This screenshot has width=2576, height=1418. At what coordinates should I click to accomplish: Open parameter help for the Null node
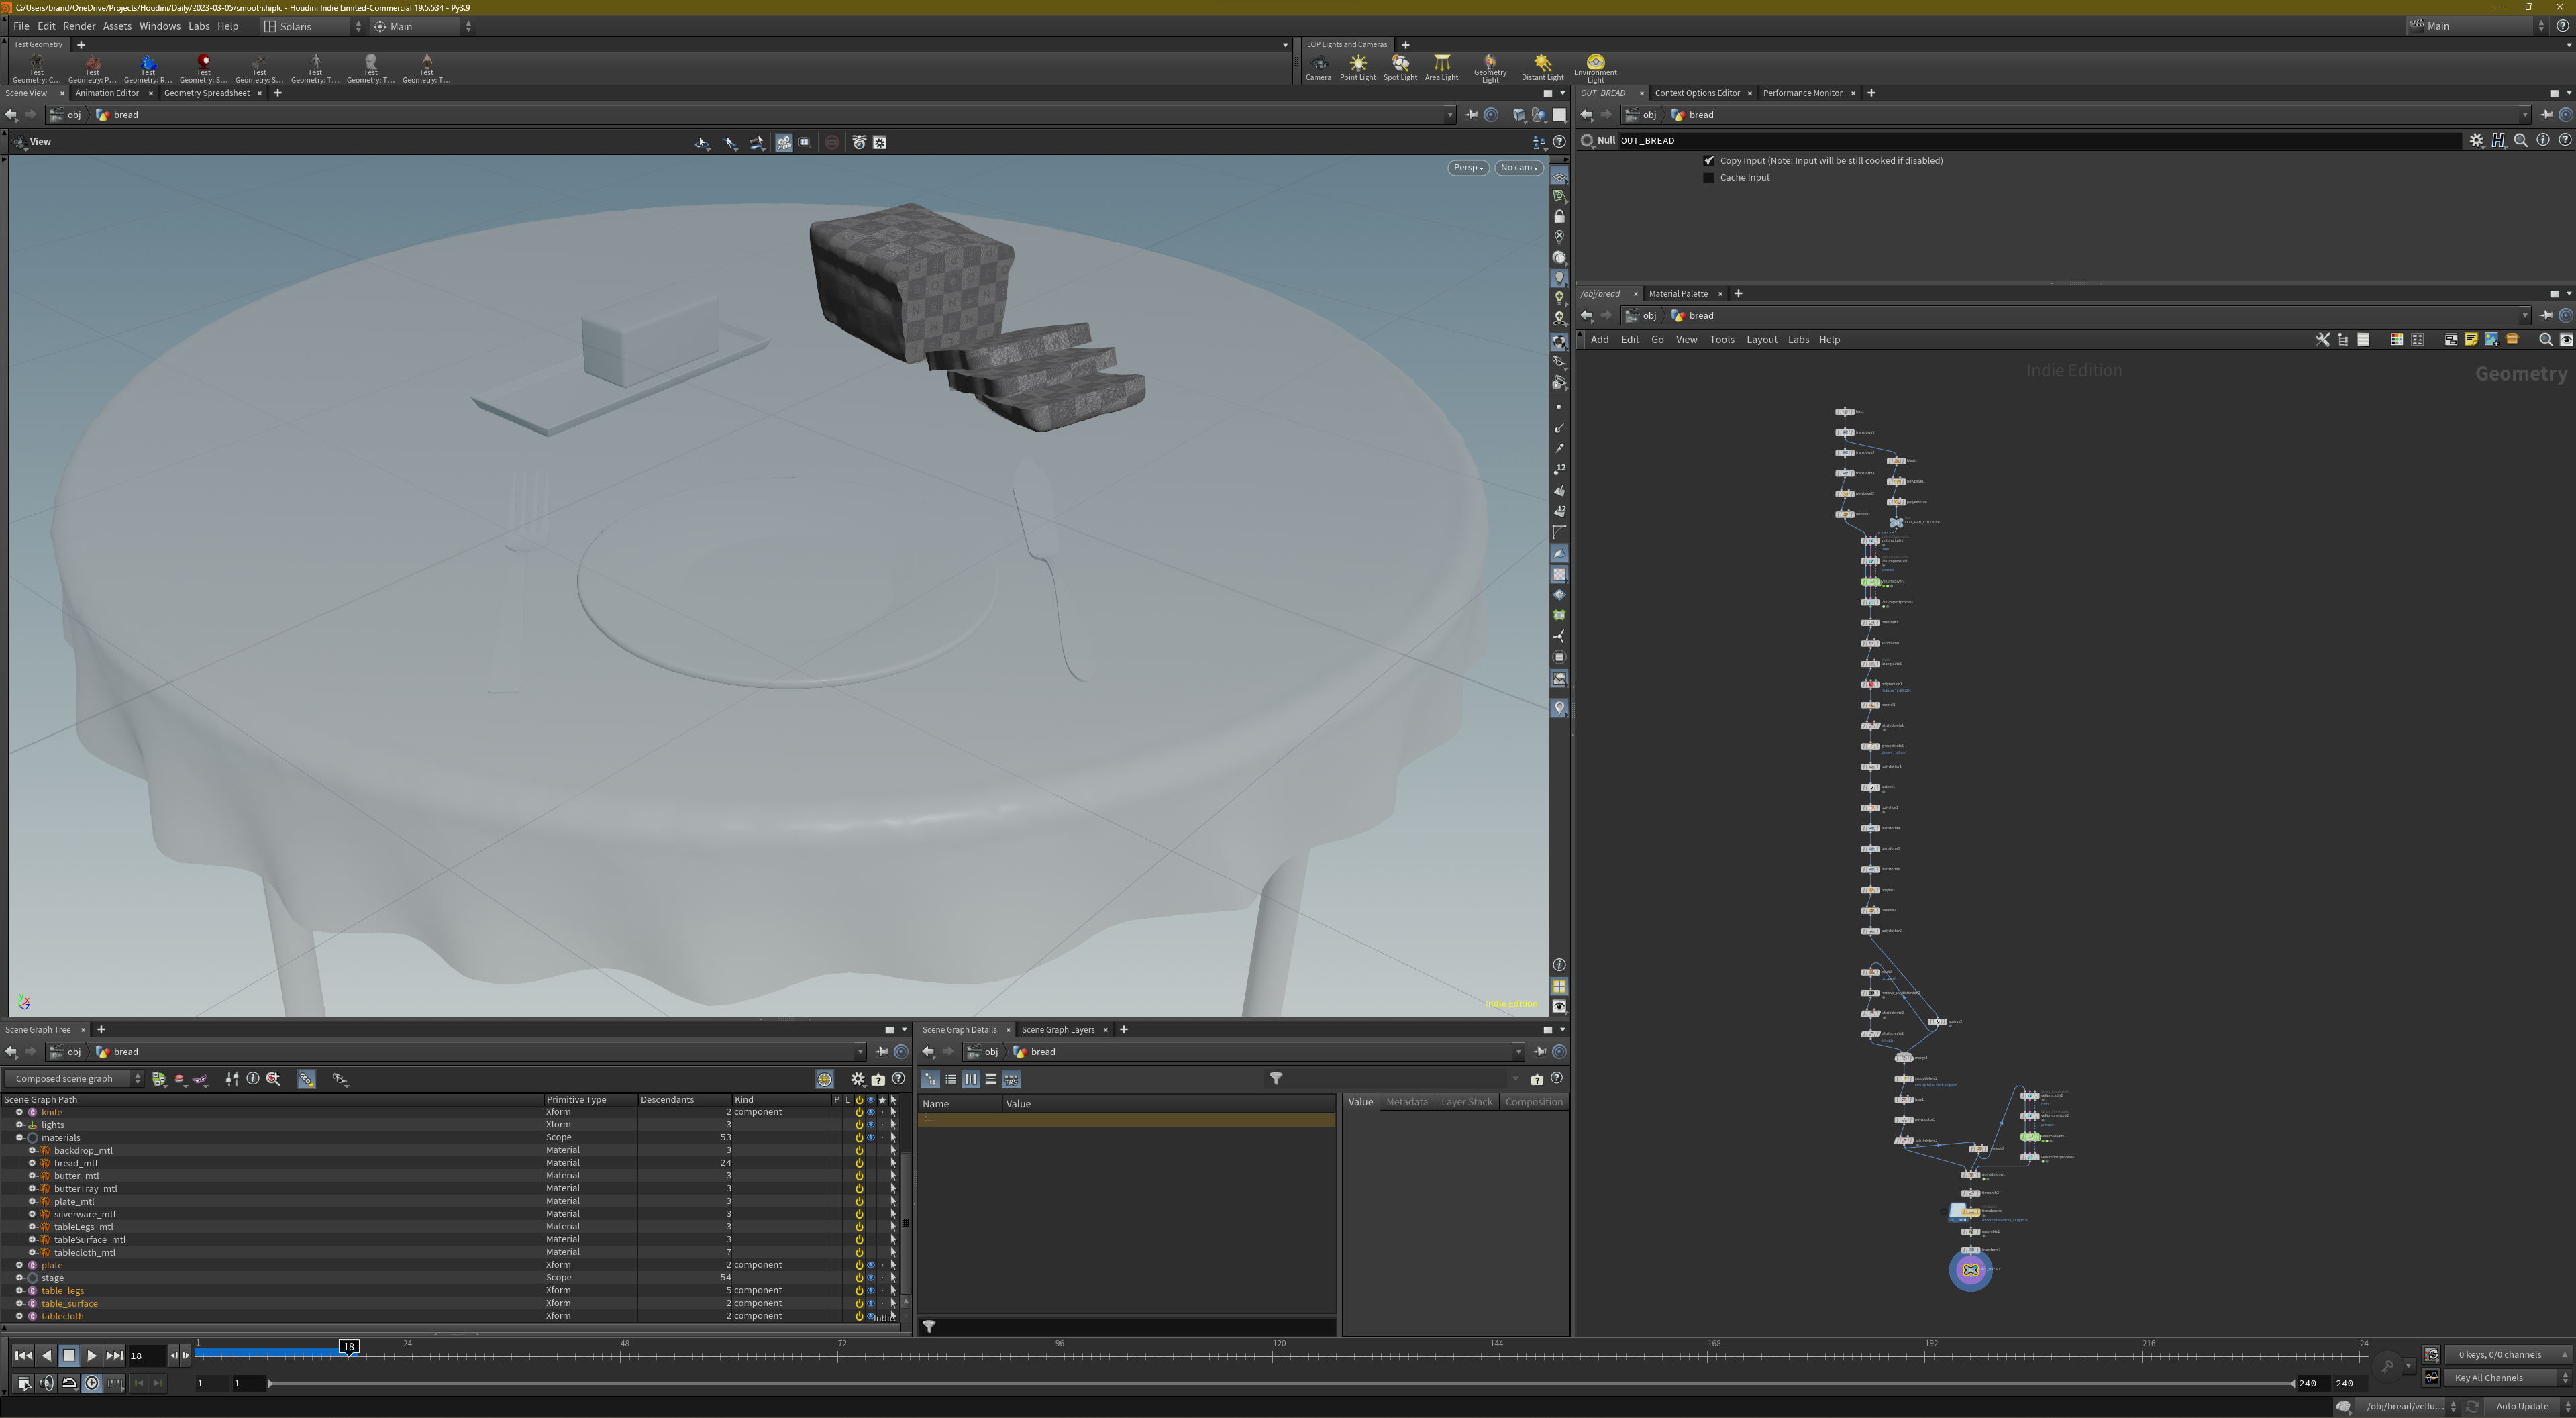coord(2565,141)
